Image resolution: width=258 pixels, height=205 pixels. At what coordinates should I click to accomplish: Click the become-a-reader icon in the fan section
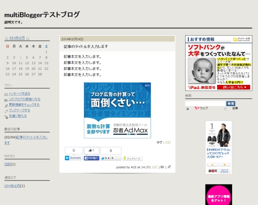[x=6, y=100]
